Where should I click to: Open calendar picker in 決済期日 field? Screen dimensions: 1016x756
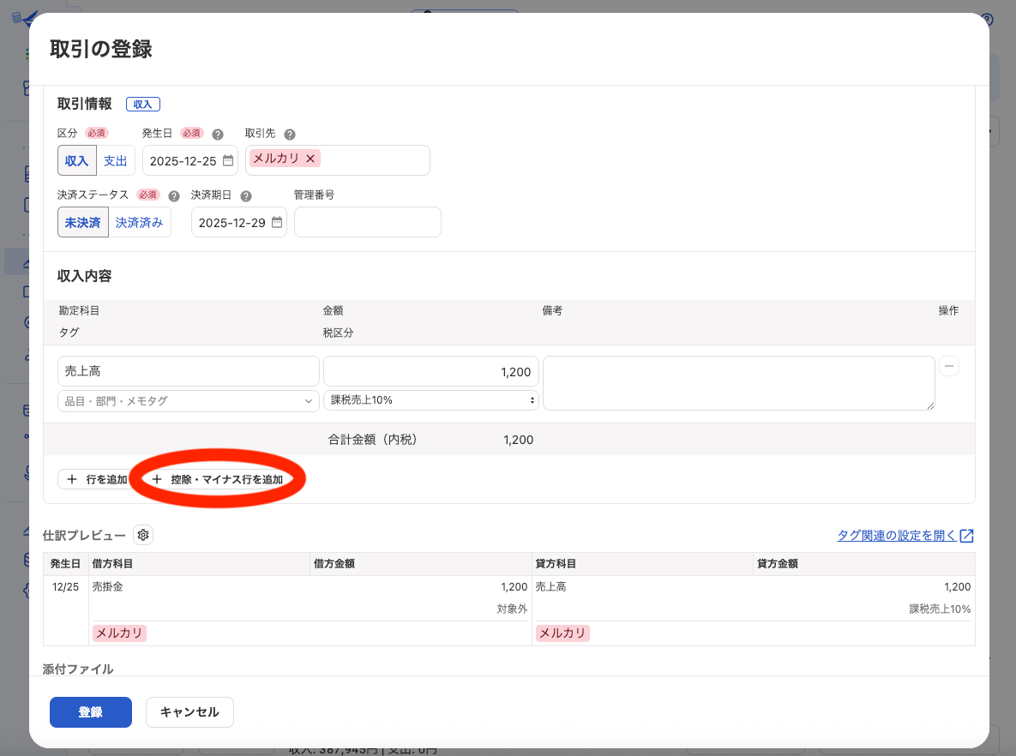[x=276, y=222]
